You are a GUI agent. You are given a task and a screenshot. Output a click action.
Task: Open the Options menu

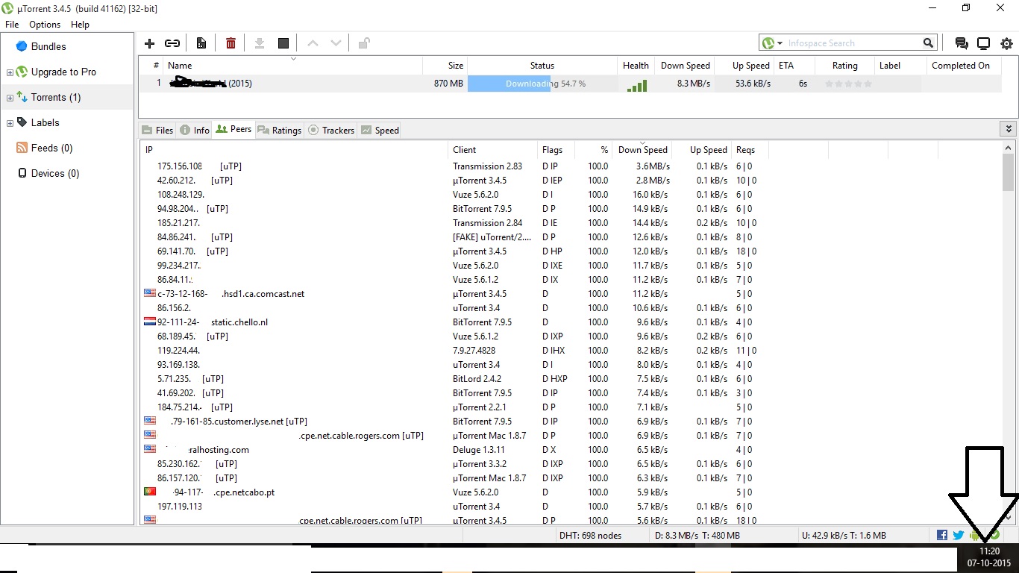pos(45,25)
